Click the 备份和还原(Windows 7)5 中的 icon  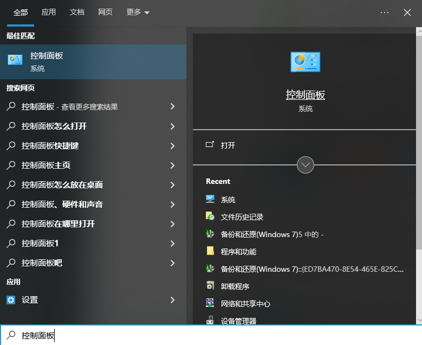(210, 233)
